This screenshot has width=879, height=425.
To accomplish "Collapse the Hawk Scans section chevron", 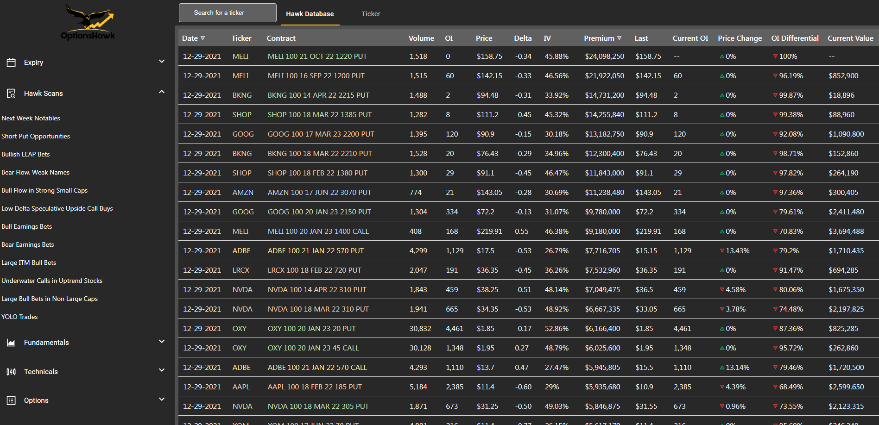I will (x=162, y=92).
